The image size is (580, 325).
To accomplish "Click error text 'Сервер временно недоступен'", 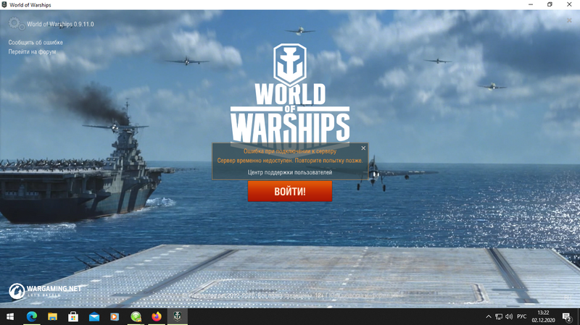I will coord(254,161).
